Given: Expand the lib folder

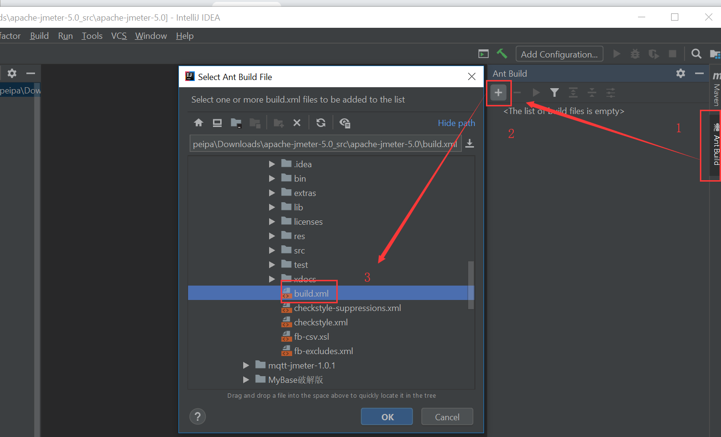Looking at the screenshot, I should [272, 207].
